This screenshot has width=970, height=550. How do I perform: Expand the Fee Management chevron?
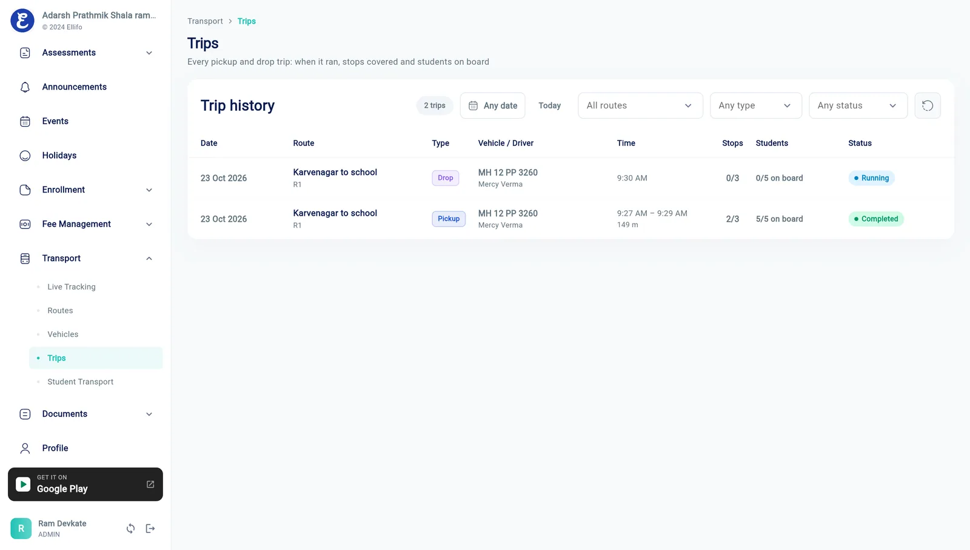click(x=149, y=224)
